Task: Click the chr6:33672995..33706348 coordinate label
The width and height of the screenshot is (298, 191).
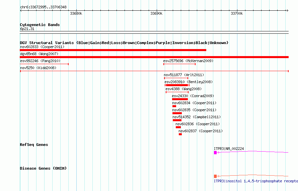Action: point(43,7)
